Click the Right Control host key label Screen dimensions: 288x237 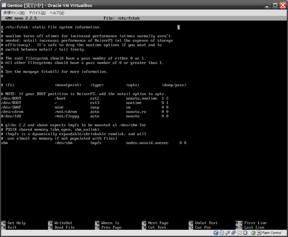click(272, 233)
